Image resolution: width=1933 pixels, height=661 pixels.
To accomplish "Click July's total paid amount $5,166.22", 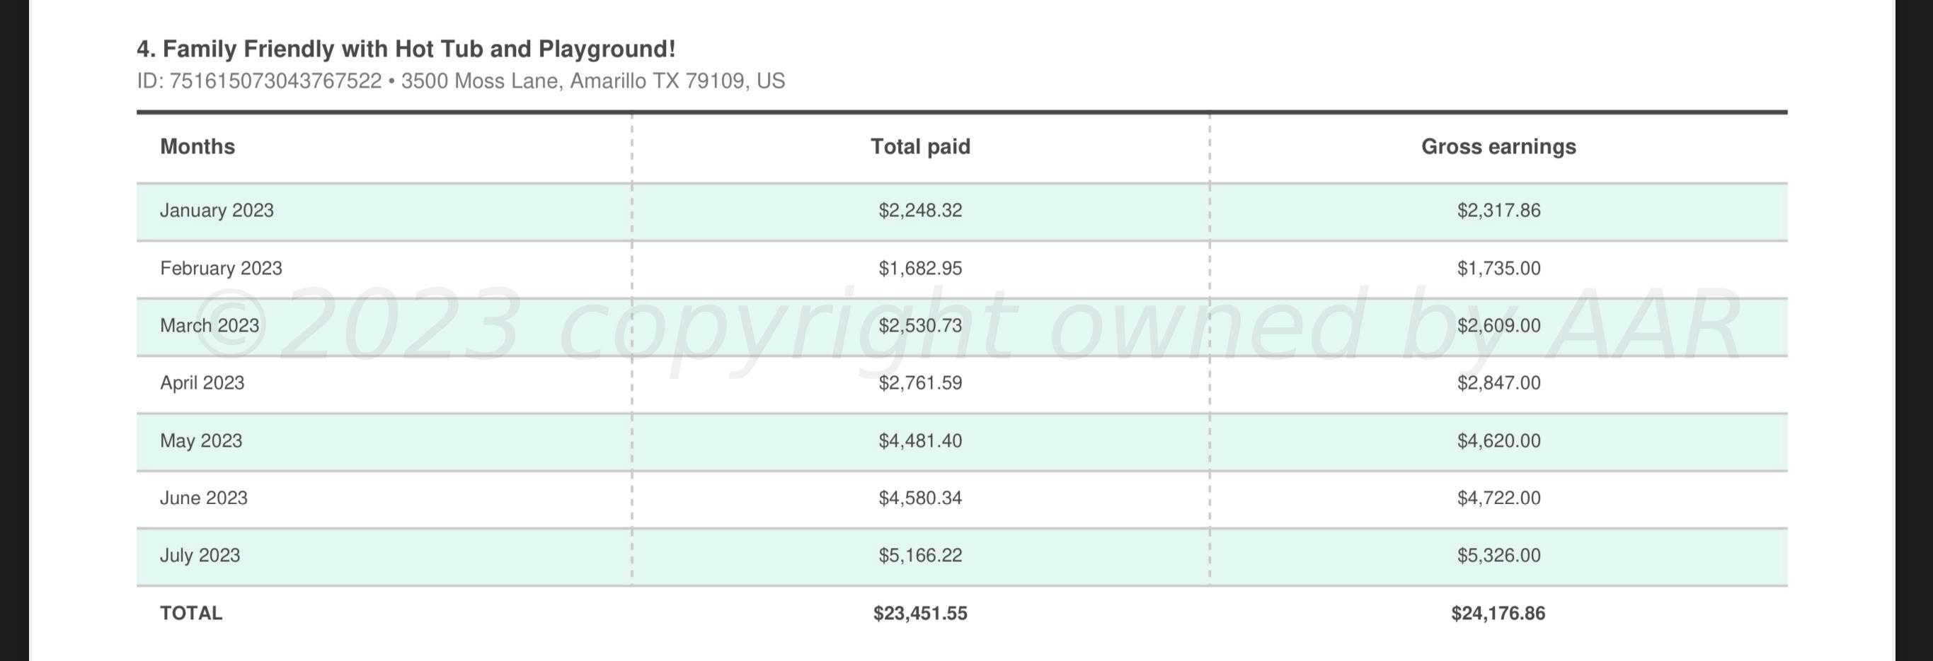I will [920, 556].
